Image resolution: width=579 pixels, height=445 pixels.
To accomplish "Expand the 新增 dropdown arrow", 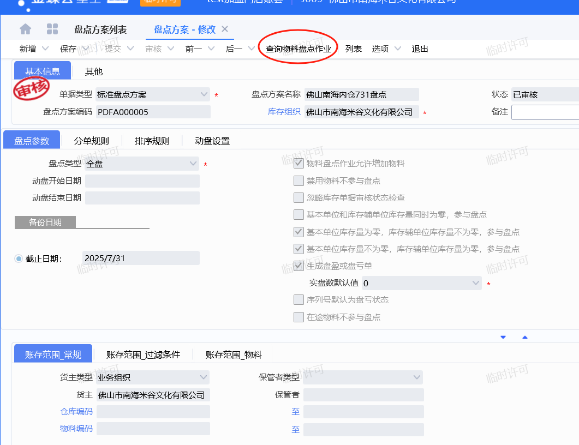I will click(x=45, y=49).
